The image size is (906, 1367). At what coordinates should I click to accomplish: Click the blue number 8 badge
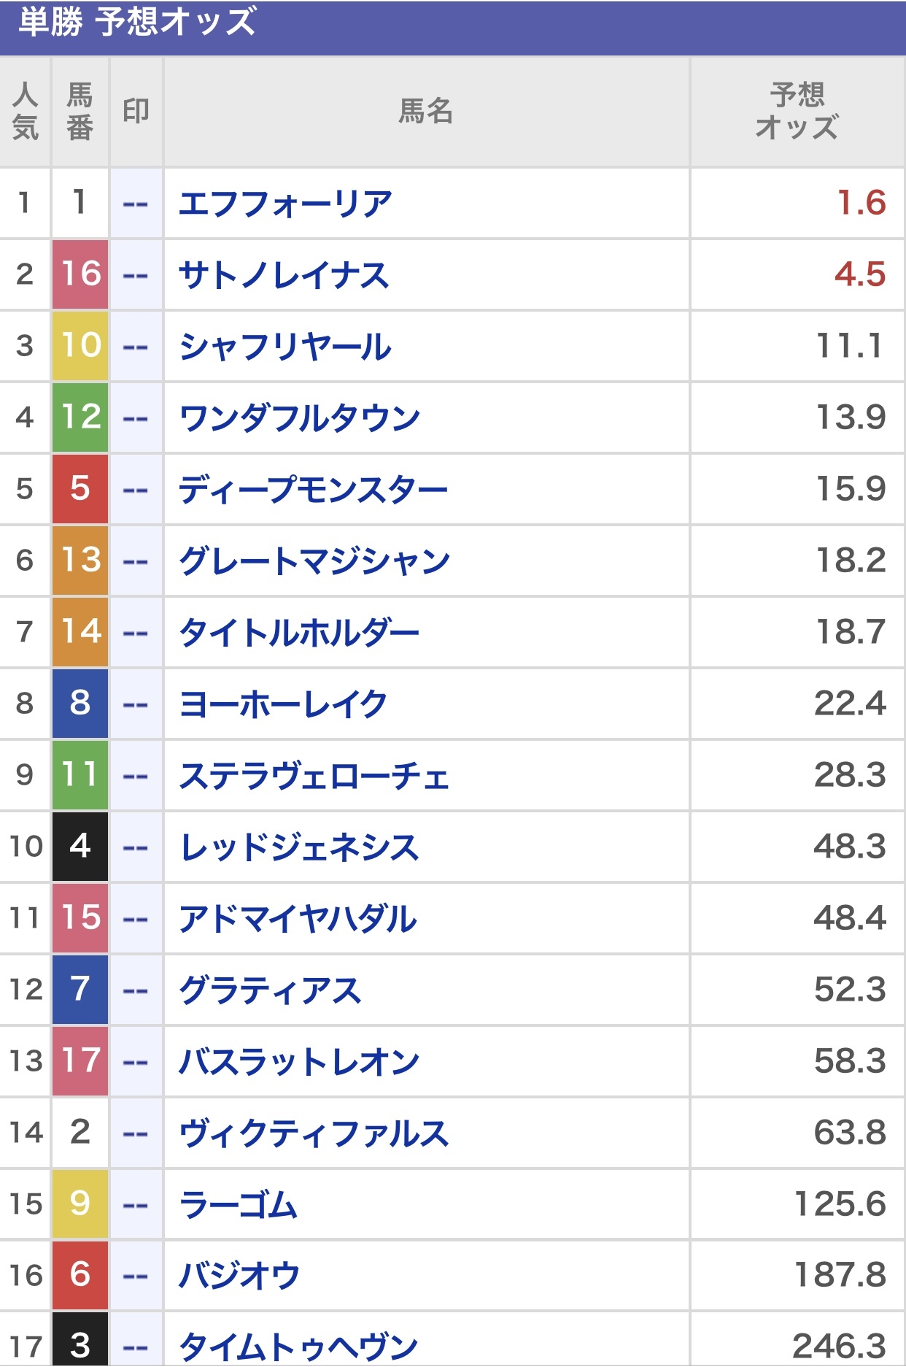[80, 704]
